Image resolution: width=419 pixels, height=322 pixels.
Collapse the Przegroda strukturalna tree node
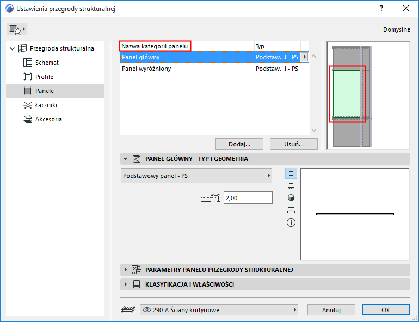point(12,48)
